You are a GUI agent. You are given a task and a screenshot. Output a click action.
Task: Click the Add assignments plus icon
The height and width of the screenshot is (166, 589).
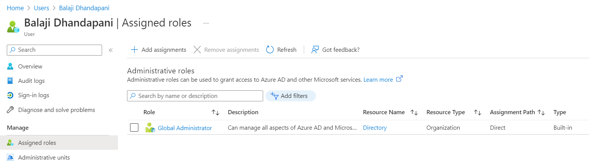tap(134, 50)
